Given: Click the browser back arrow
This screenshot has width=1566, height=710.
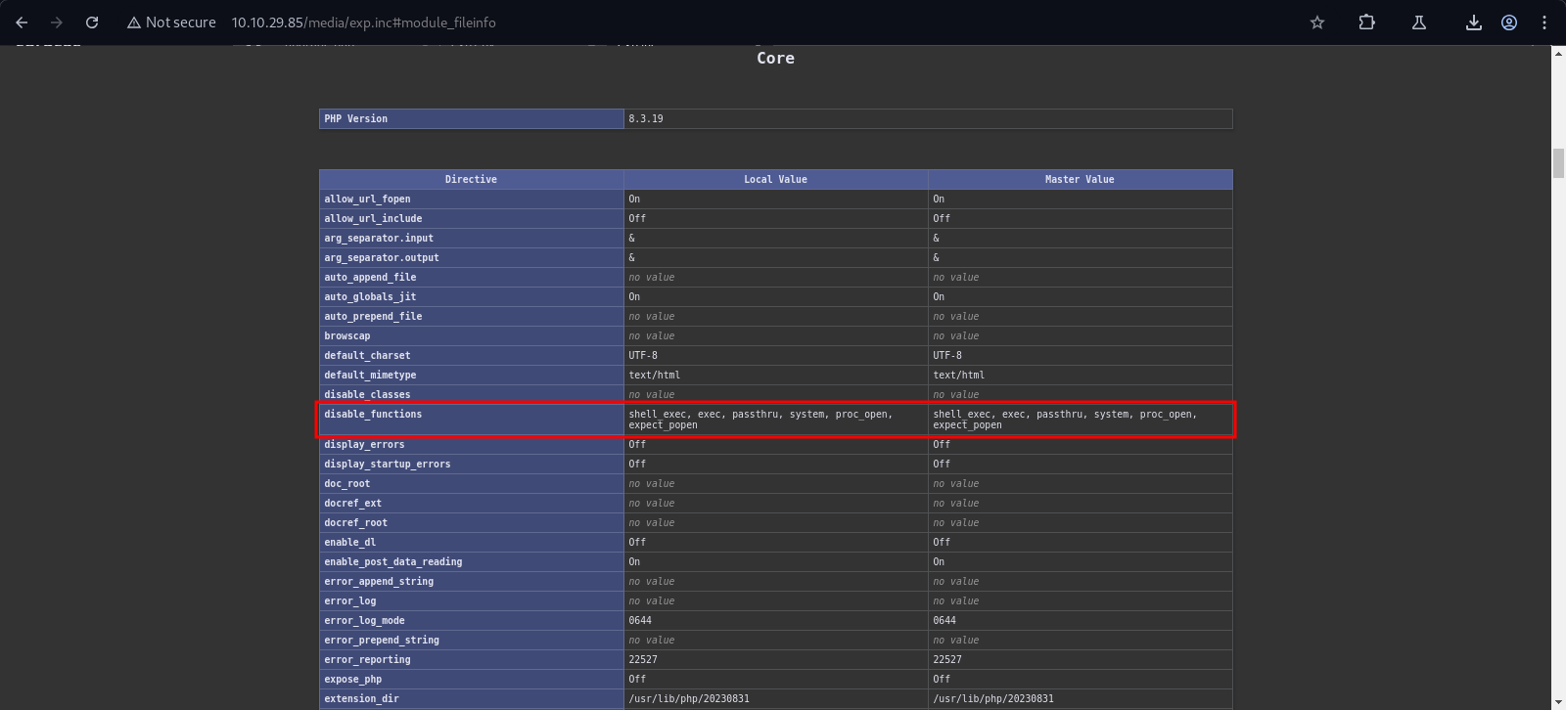Looking at the screenshot, I should coord(22,22).
